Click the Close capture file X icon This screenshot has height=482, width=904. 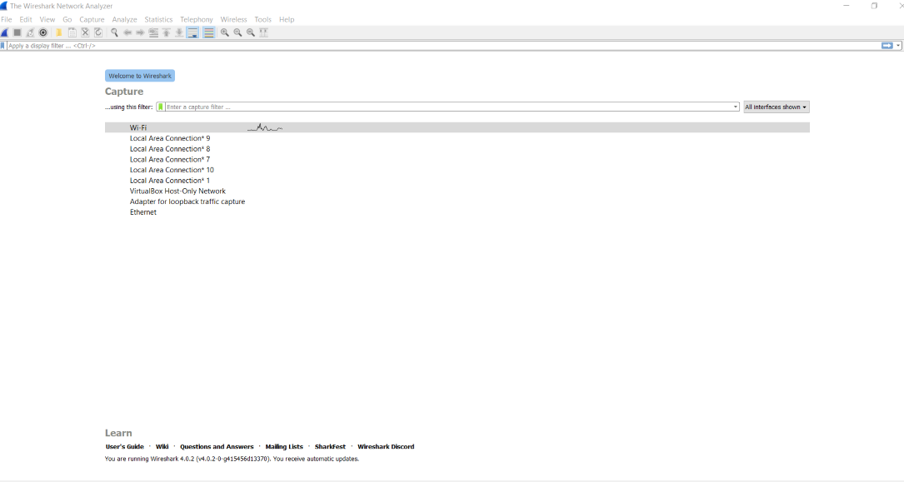click(85, 32)
